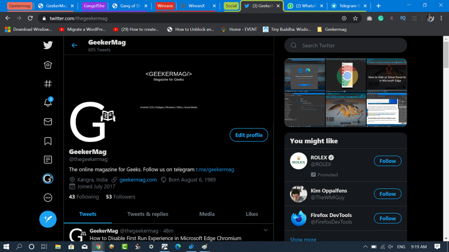Switch to WhatsApp browser tab
449x252 pixels.
pyautogui.click(x=305, y=6)
